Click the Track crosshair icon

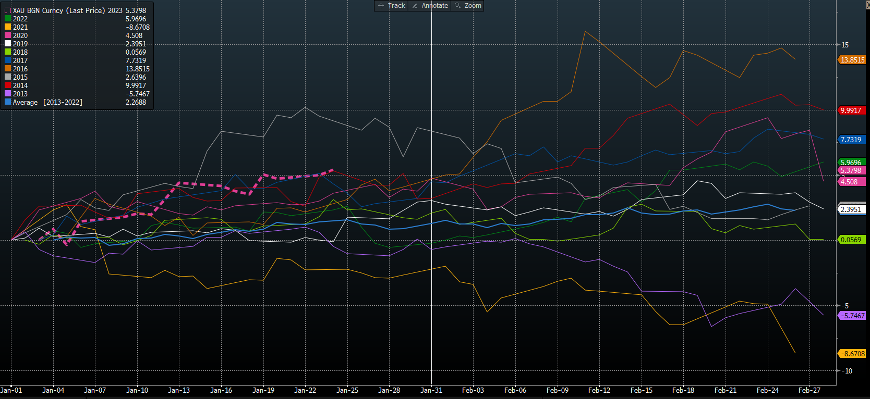(381, 6)
